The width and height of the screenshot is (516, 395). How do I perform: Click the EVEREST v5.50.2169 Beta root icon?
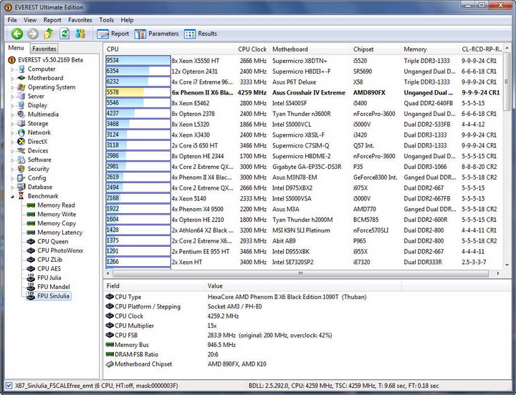click(12, 60)
